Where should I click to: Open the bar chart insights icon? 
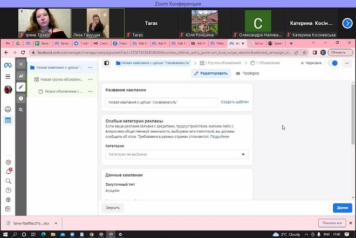tap(21, 76)
